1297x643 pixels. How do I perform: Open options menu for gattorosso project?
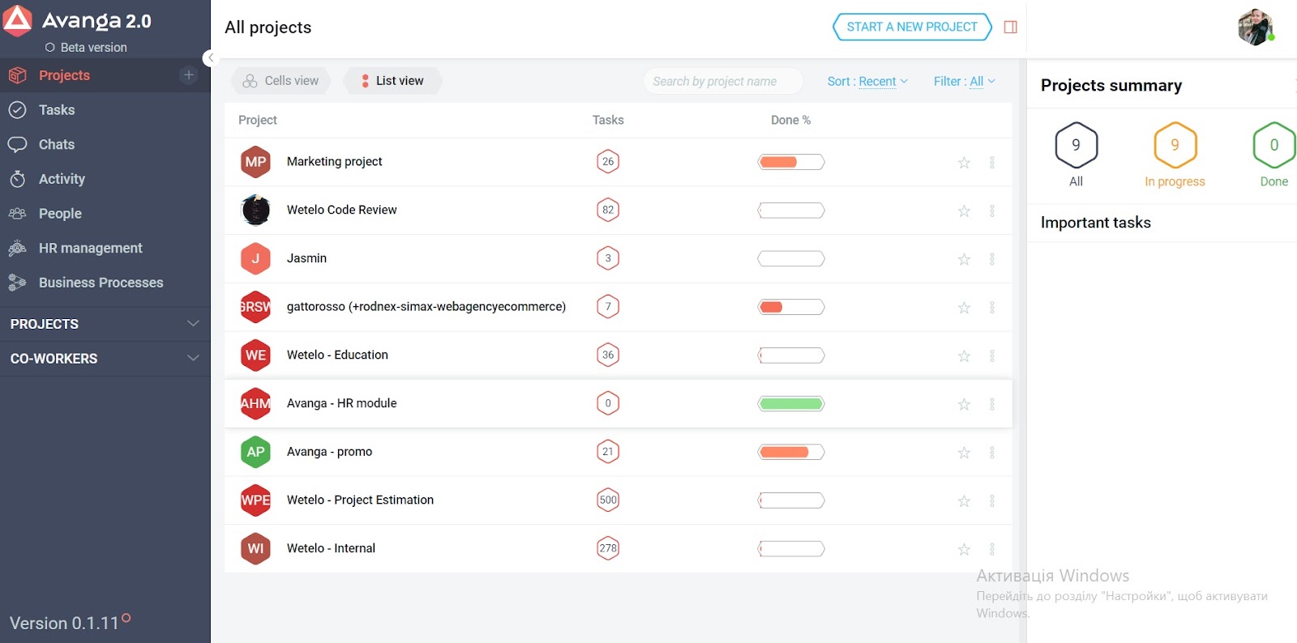point(991,308)
